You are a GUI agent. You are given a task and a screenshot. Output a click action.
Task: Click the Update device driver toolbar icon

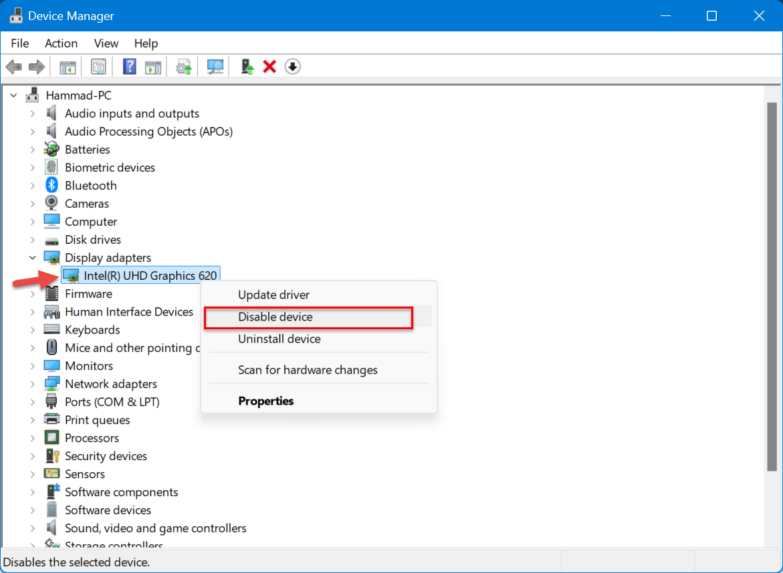248,67
